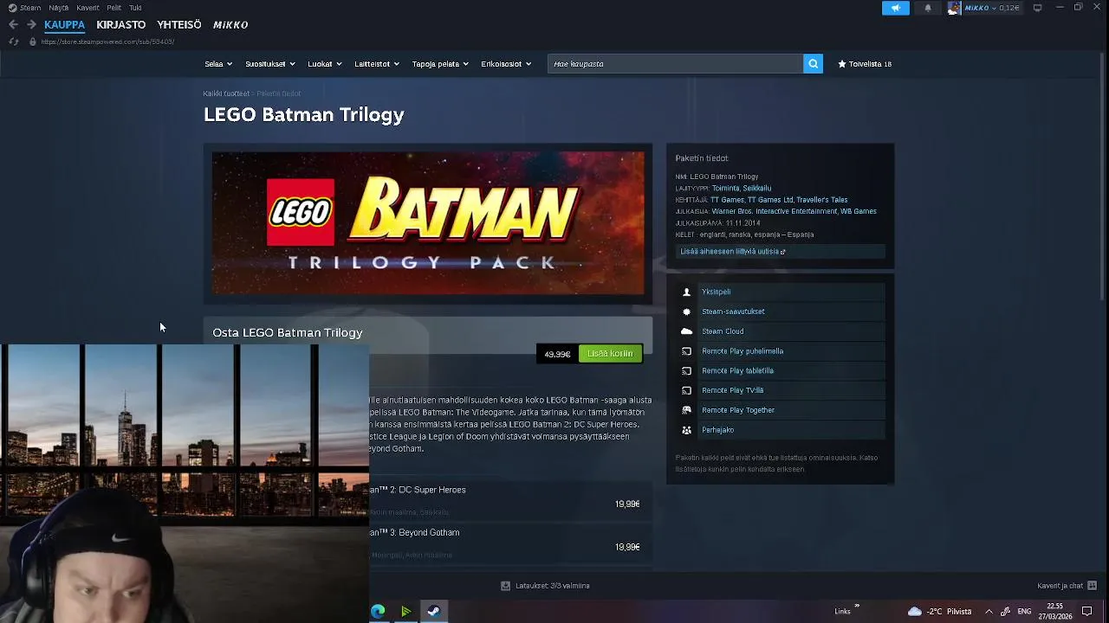Click the Steam icon in the taskbar
Viewport: 1109px width, 623px height.
(x=434, y=612)
